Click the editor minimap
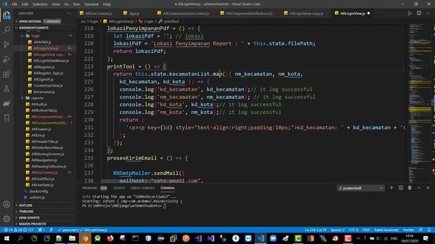The height and width of the screenshot is (244, 435). coord(419,104)
